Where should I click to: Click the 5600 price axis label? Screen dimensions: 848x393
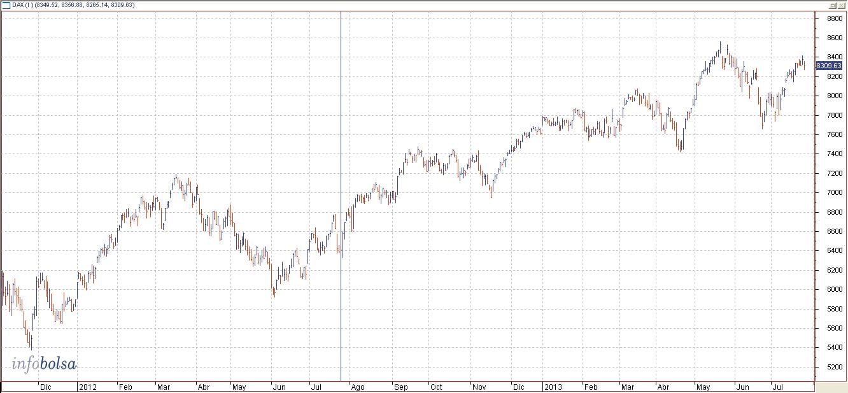point(834,328)
